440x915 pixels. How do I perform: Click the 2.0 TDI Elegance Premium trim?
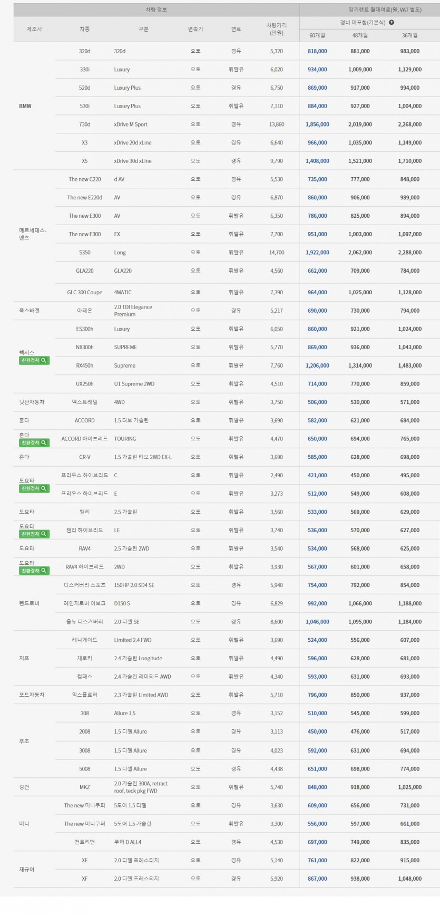(x=133, y=311)
